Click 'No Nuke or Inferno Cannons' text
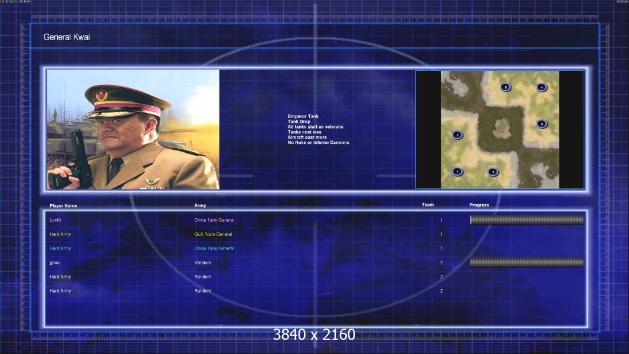Viewport: 629px width, 354px height. pyautogui.click(x=318, y=142)
